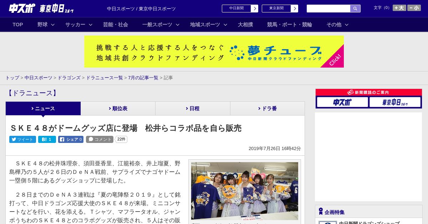
Task: Go to ドラニュース一覧 breadcrumb link
Action: coord(105,78)
